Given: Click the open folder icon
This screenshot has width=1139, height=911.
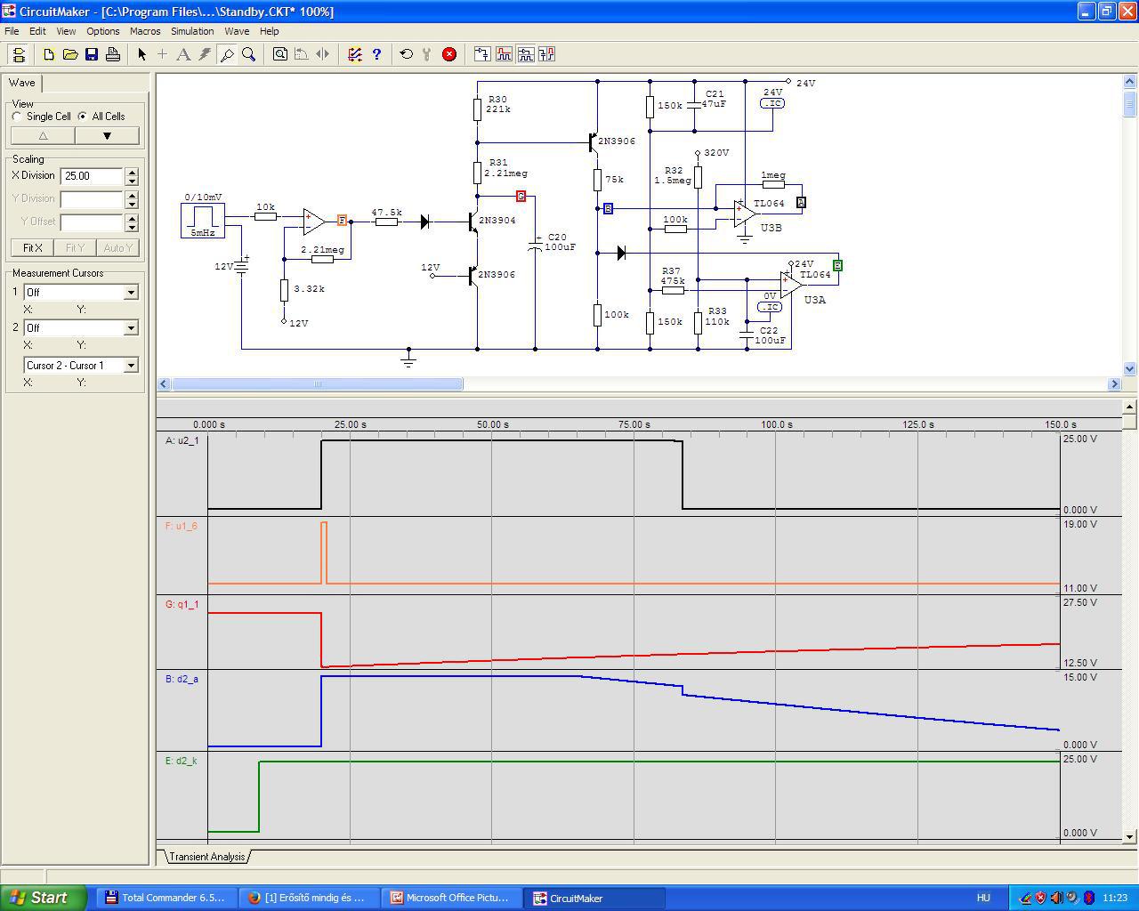Looking at the screenshot, I should 70,54.
